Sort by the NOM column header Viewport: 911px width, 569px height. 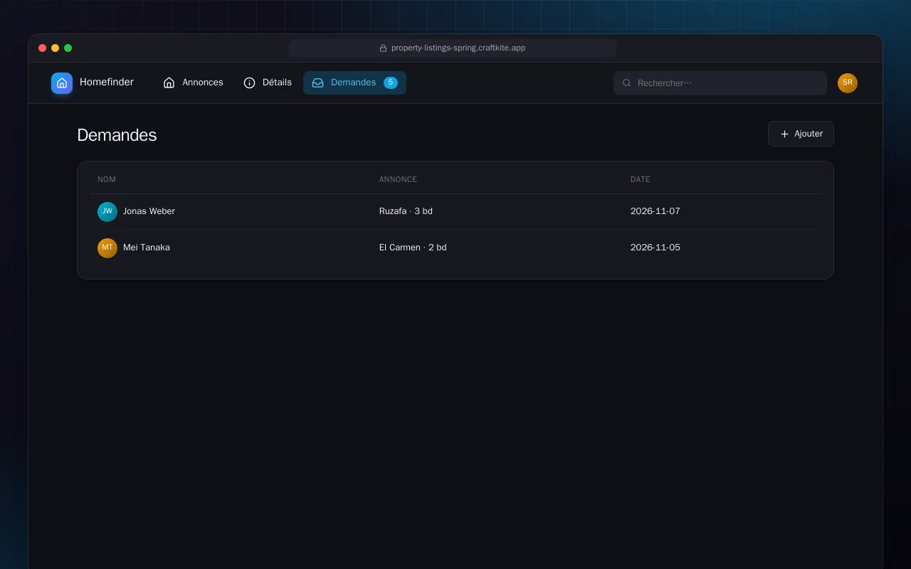107,179
